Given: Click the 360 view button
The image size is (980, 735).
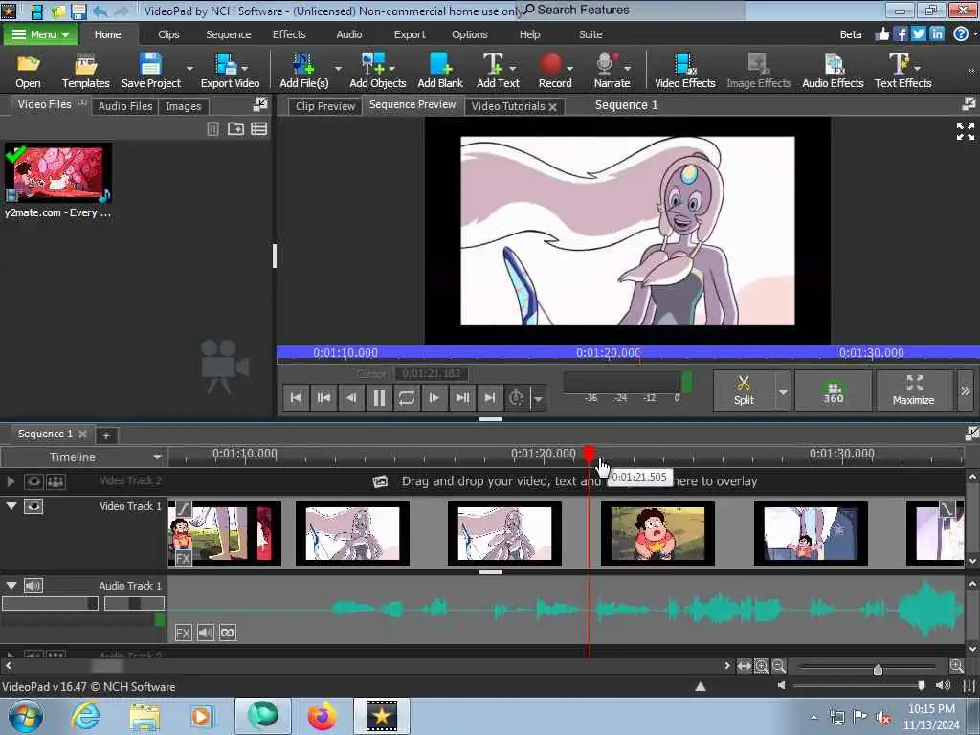Looking at the screenshot, I should pos(834,390).
